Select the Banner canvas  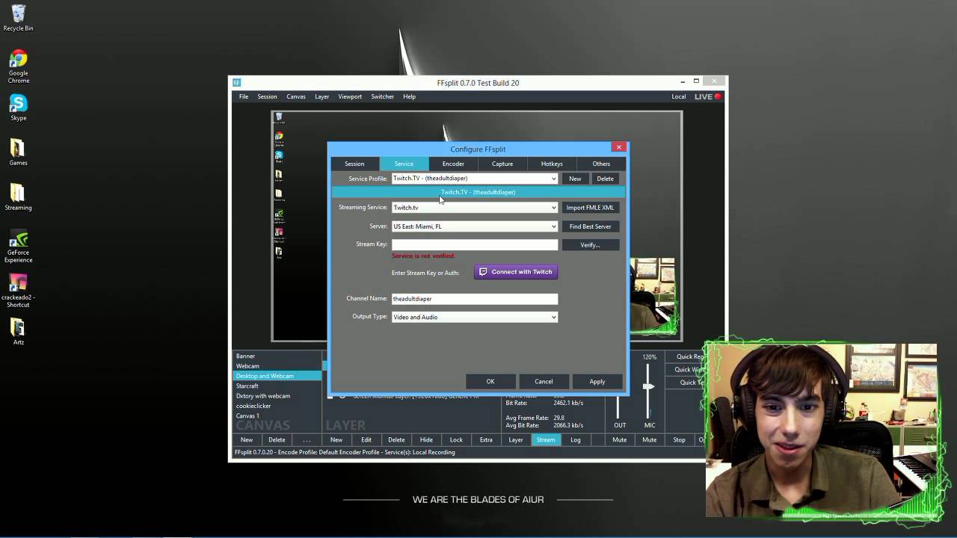(278, 356)
